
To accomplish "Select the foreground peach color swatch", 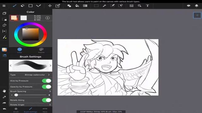I will [14, 18].
